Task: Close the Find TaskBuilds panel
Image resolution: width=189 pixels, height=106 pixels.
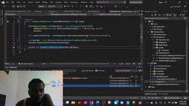Action: click(141, 67)
